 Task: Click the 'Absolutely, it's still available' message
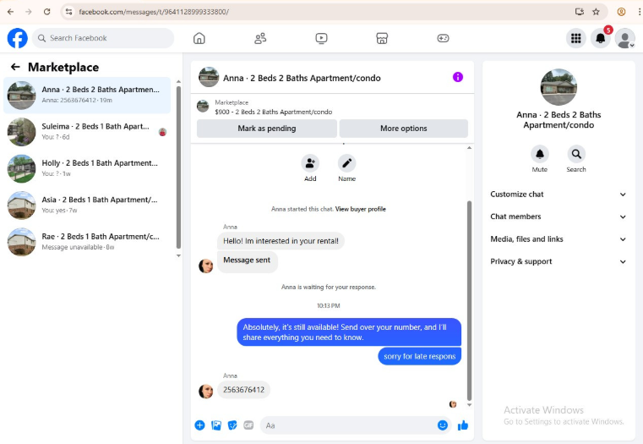tap(349, 332)
